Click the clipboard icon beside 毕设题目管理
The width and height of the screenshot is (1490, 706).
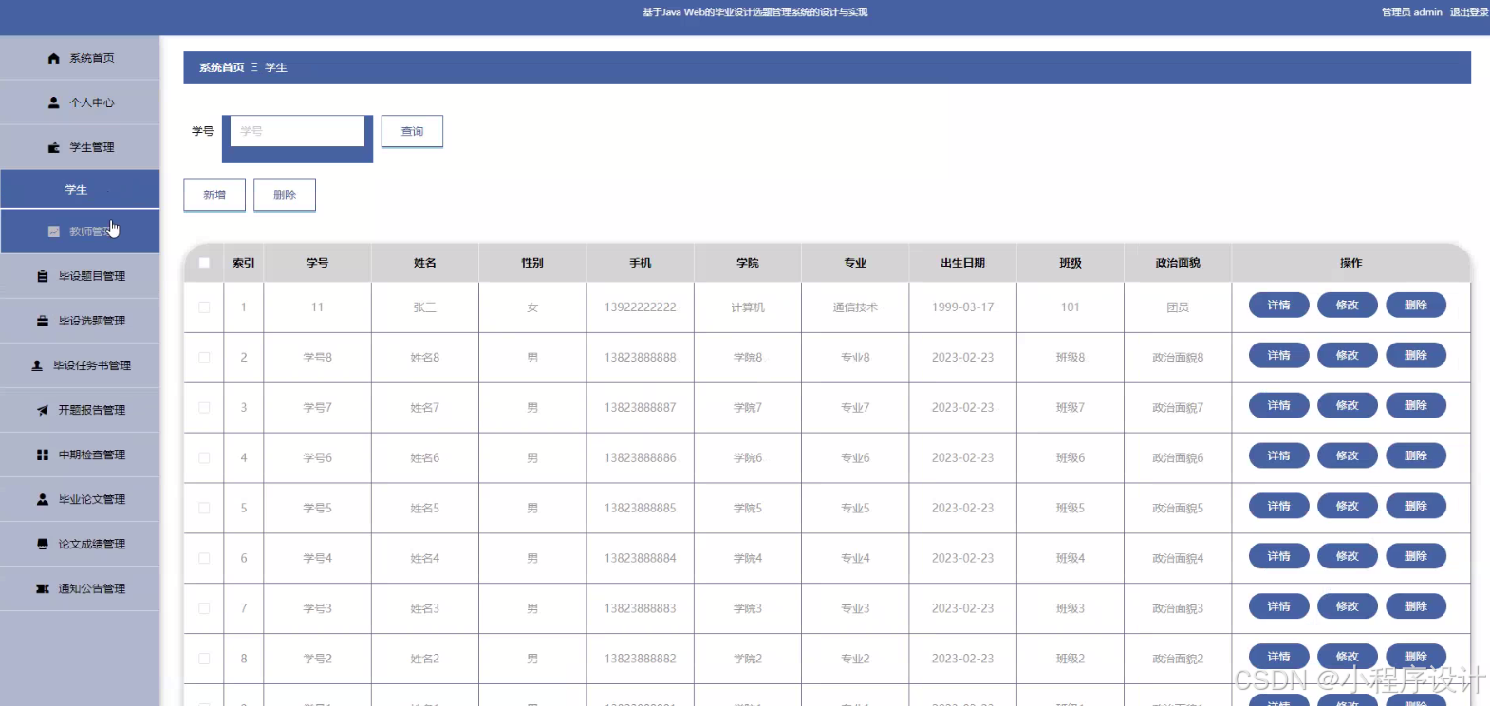click(x=43, y=277)
